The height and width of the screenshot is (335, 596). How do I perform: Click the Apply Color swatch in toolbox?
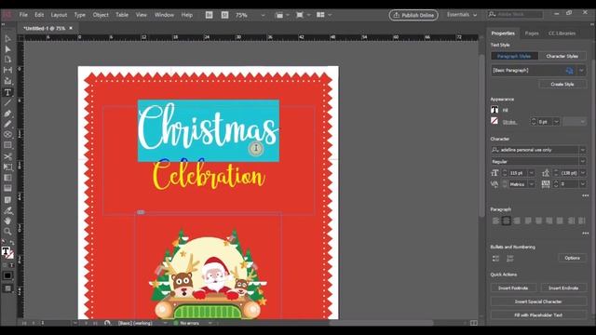pyautogui.click(x=7, y=275)
